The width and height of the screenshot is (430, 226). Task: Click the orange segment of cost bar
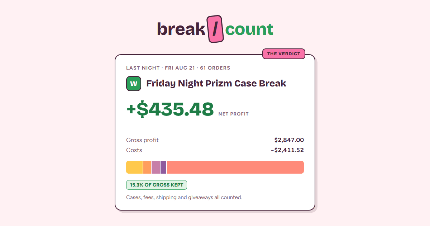[x=147, y=167]
